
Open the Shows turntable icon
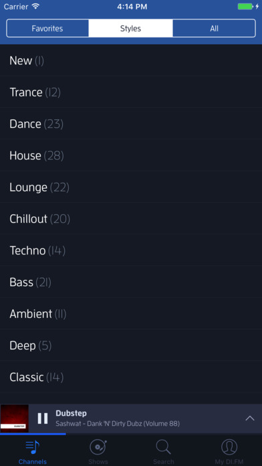coord(98,447)
